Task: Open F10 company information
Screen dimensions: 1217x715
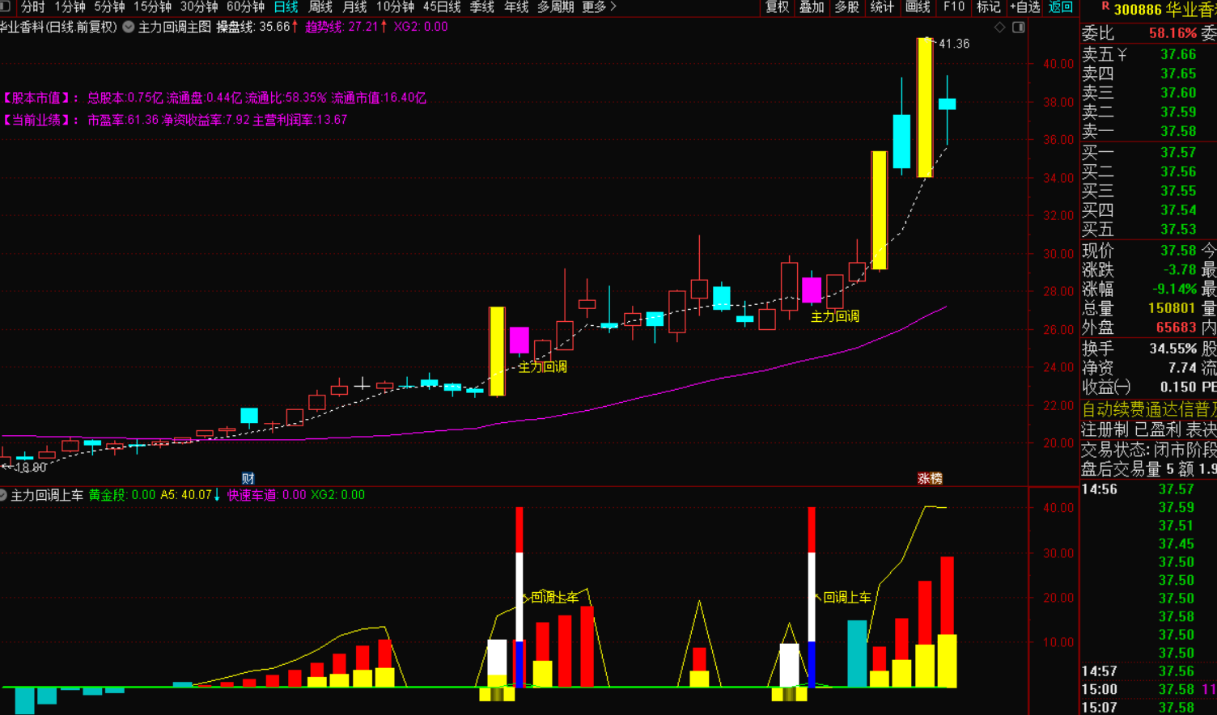Action: click(954, 7)
